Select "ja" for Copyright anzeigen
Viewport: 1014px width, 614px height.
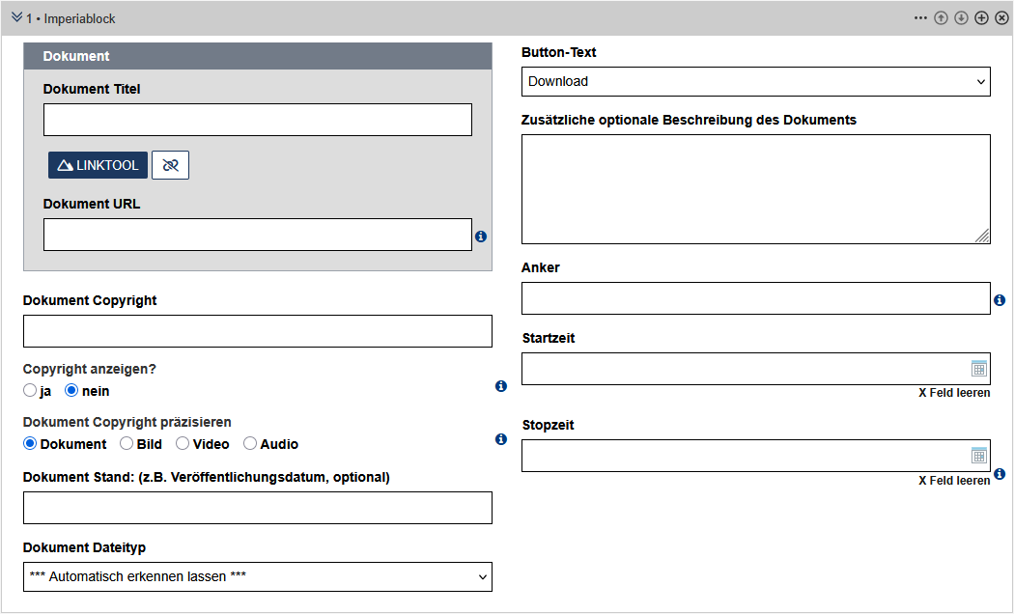pyautogui.click(x=30, y=390)
